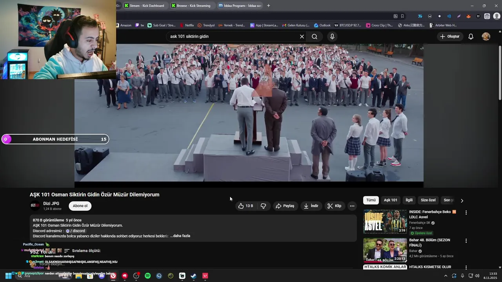Open options menu for INSIDE: Fenerbahçe Beko video
Screen dimensions: 502x282
click(x=466, y=213)
